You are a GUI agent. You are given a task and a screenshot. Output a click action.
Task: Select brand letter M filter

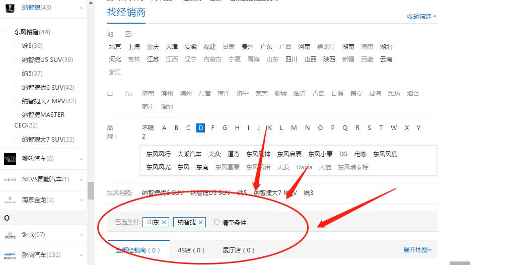(294, 128)
